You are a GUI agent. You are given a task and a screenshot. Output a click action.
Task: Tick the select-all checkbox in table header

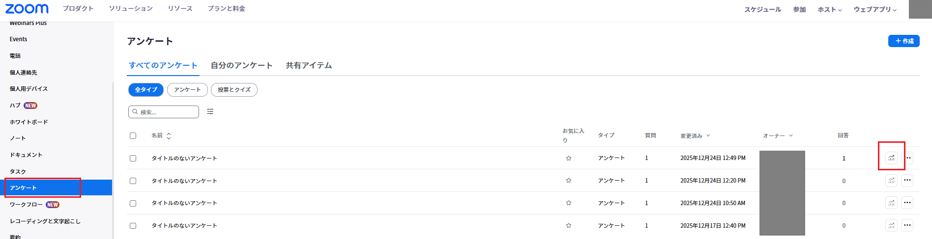[x=133, y=135]
